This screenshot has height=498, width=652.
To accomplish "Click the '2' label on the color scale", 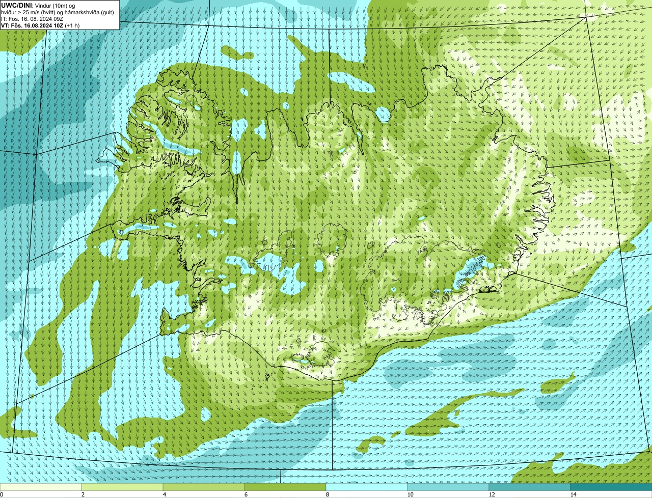I will (83, 494).
